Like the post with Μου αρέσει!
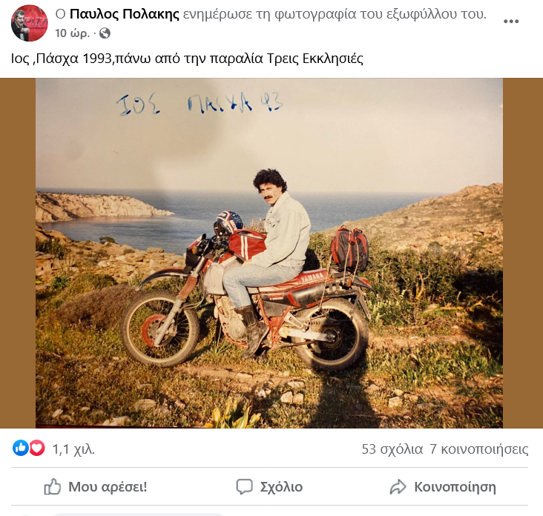 96,487
